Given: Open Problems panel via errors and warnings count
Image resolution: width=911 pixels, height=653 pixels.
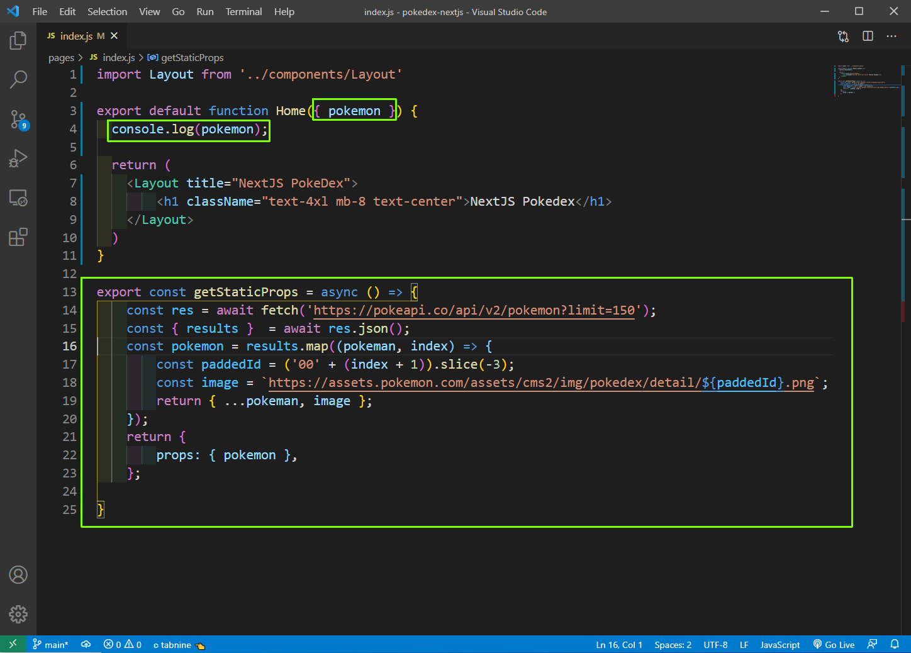Looking at the screenshot, I should click(123, 644).
